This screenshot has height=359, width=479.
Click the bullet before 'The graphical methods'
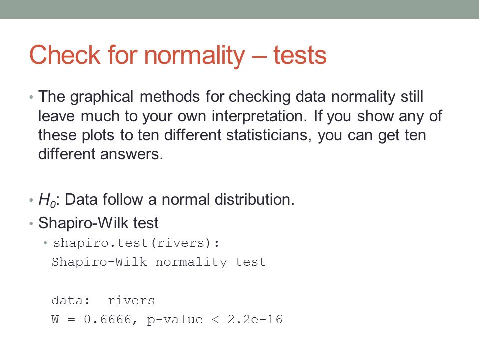31,97
